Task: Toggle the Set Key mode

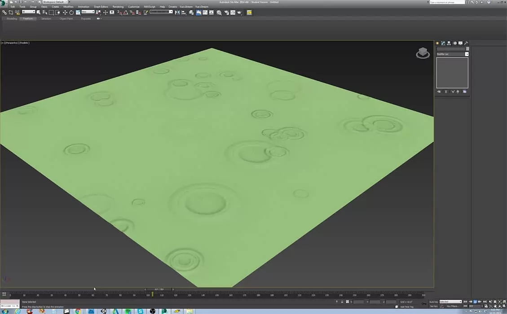Action: pos(433,306)
